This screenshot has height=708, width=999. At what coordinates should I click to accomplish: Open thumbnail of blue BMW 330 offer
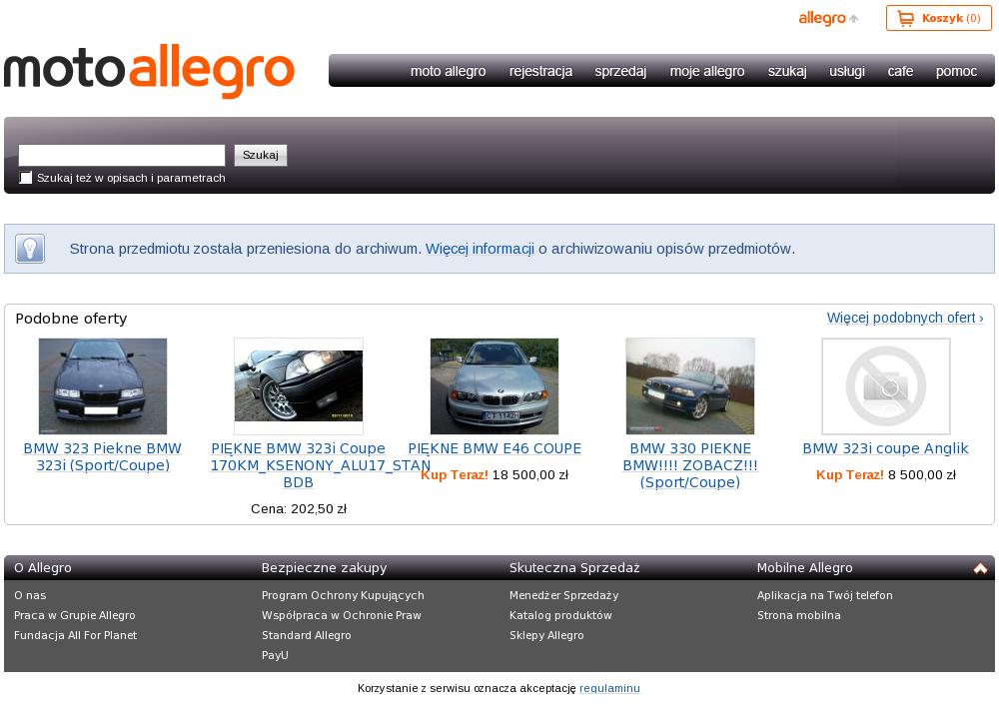tap(690, 386)
